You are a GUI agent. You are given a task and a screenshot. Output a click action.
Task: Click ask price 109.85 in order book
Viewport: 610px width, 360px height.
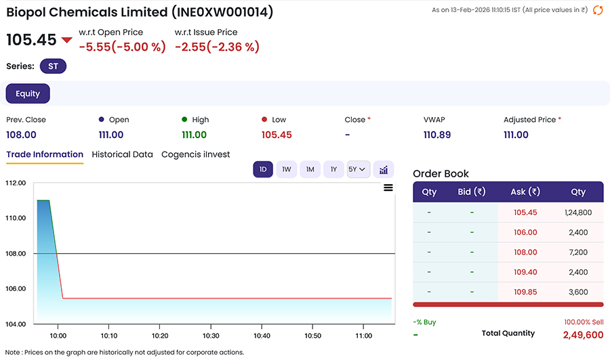coord(525,292)
